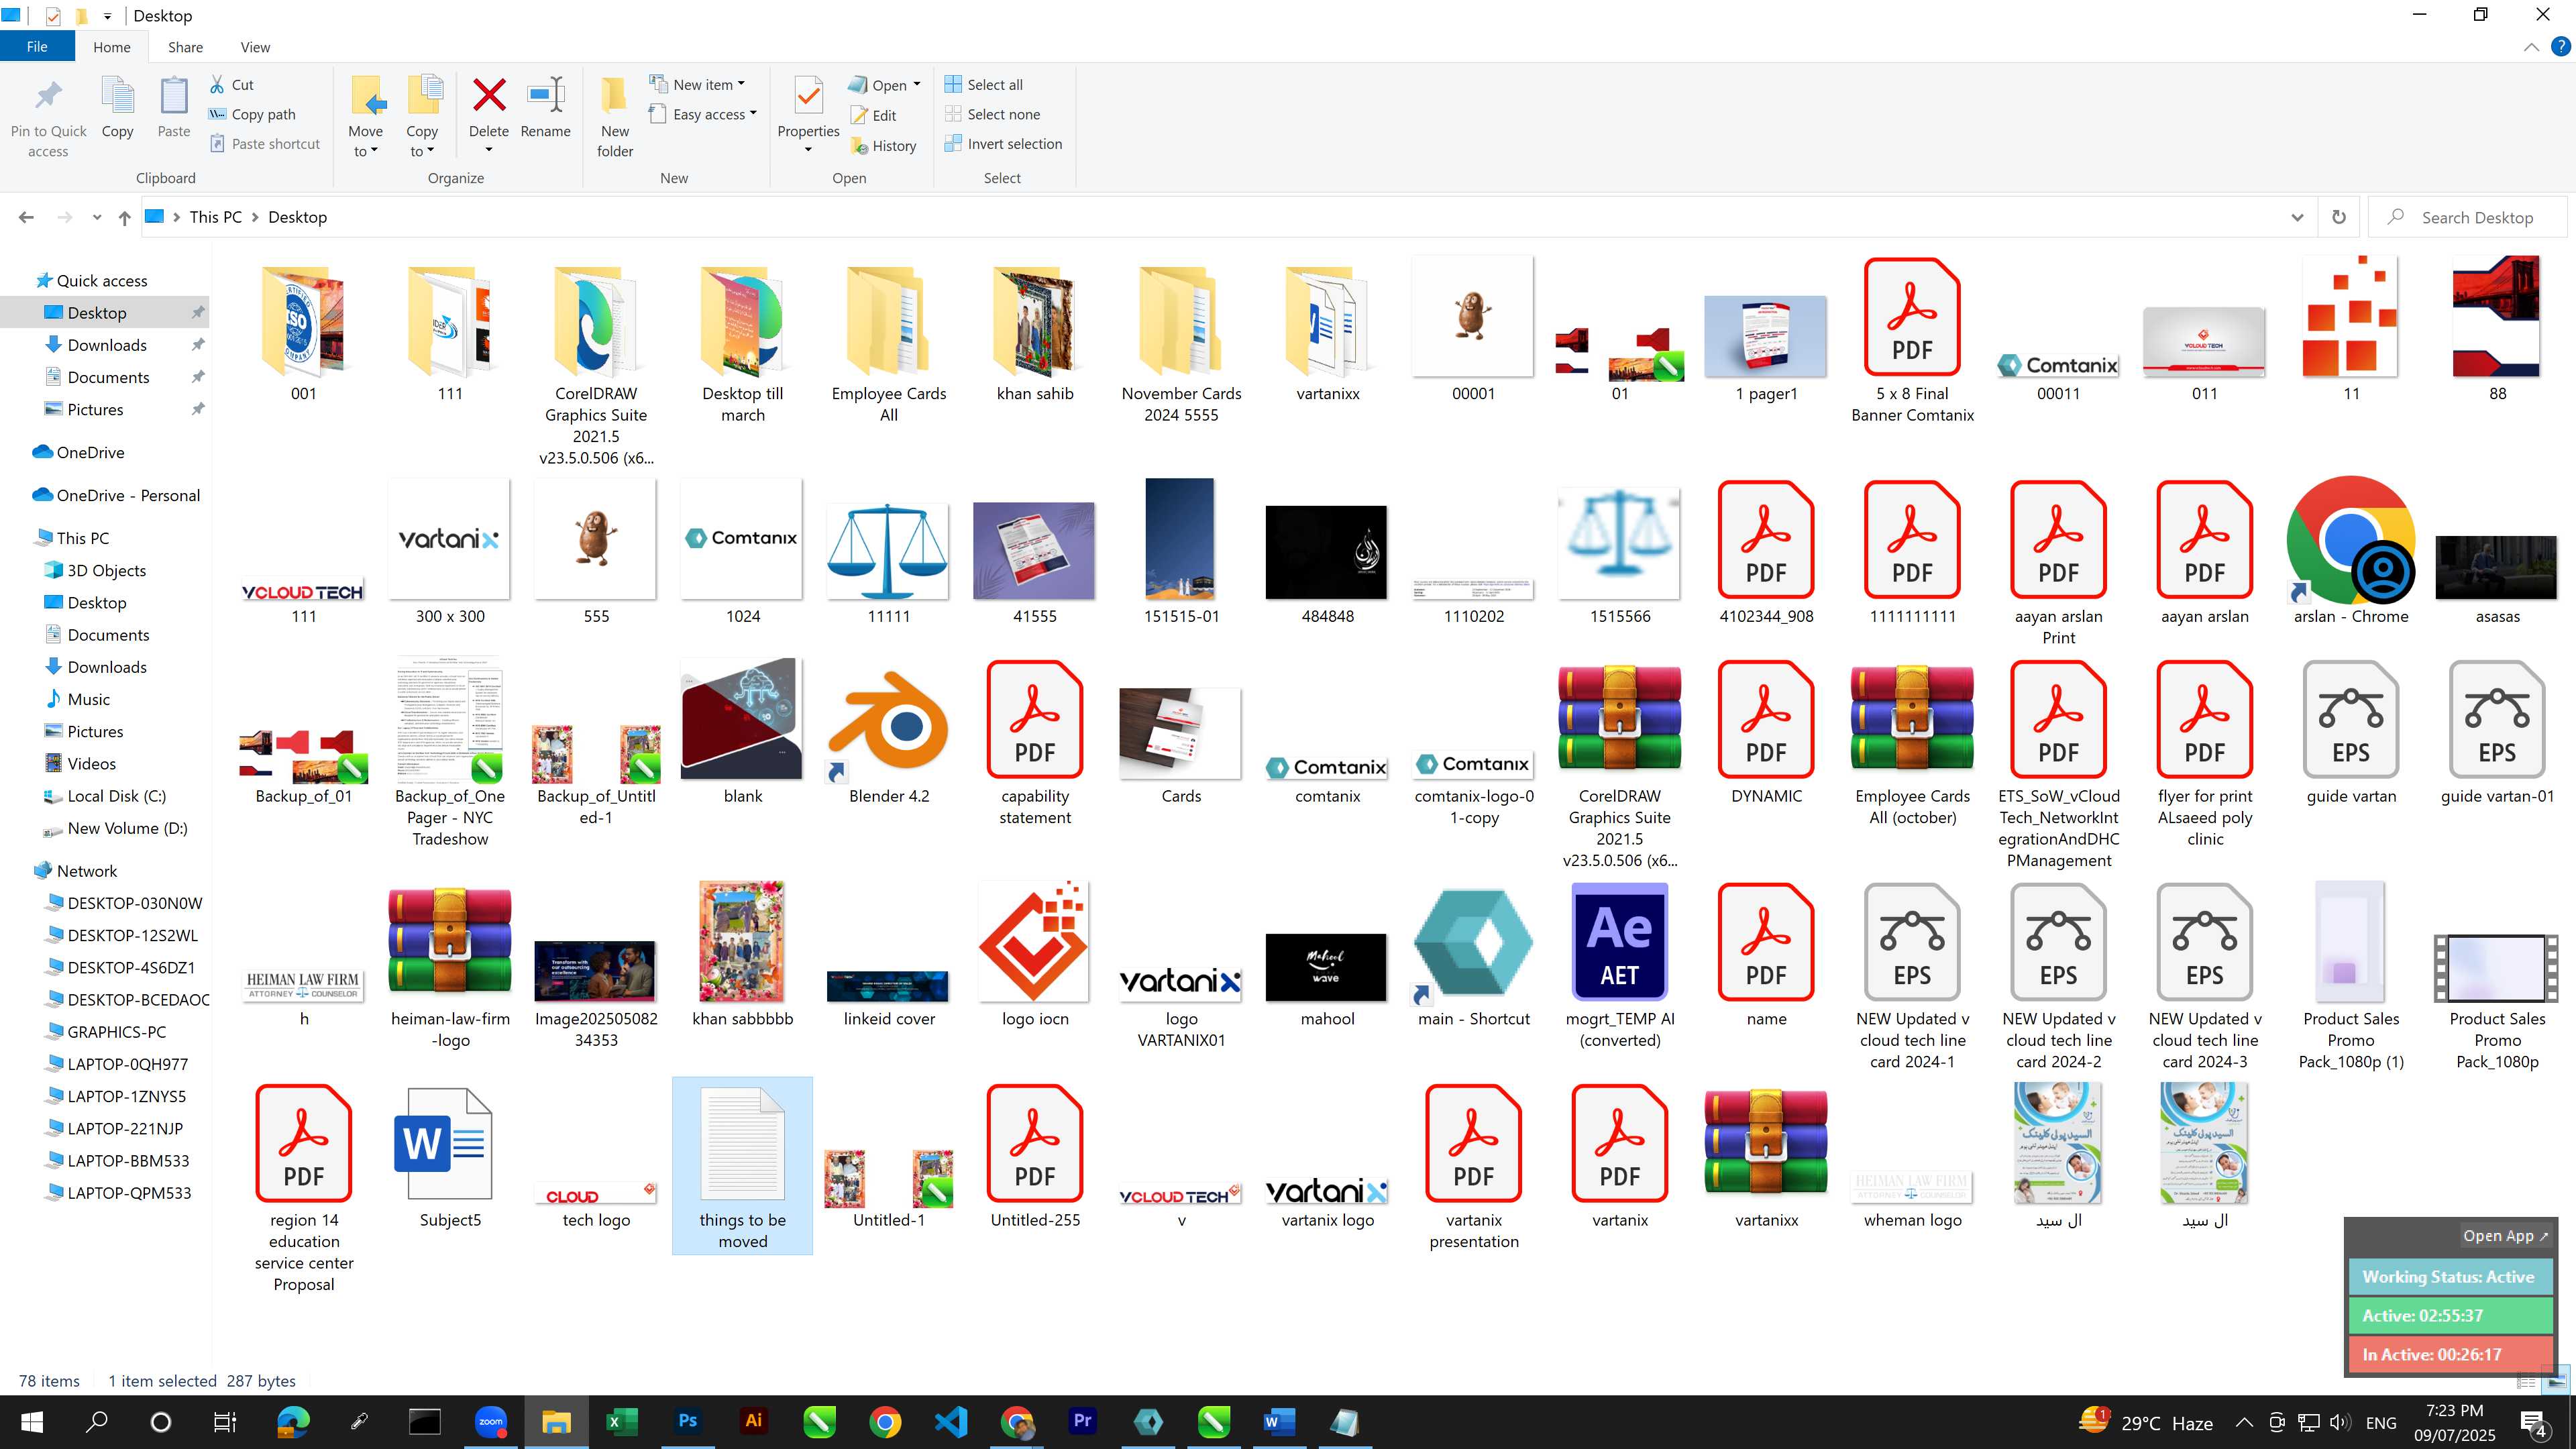Select the Employee Cards All folder
Viewport: 2576px width, 1449px height.
pyautogui.click(x=888, y=345)
